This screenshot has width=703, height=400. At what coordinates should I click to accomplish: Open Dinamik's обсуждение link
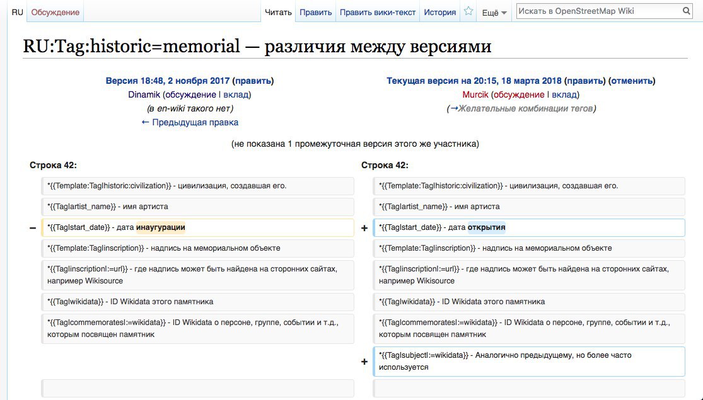point(190,94)
